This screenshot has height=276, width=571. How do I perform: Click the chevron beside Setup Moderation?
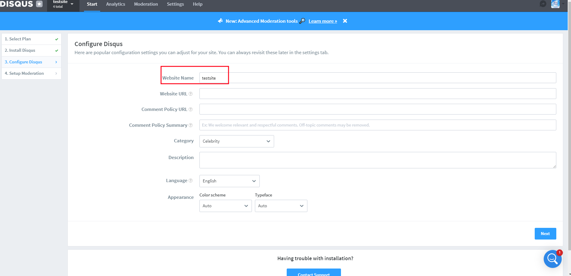click(x=56, y=73)
